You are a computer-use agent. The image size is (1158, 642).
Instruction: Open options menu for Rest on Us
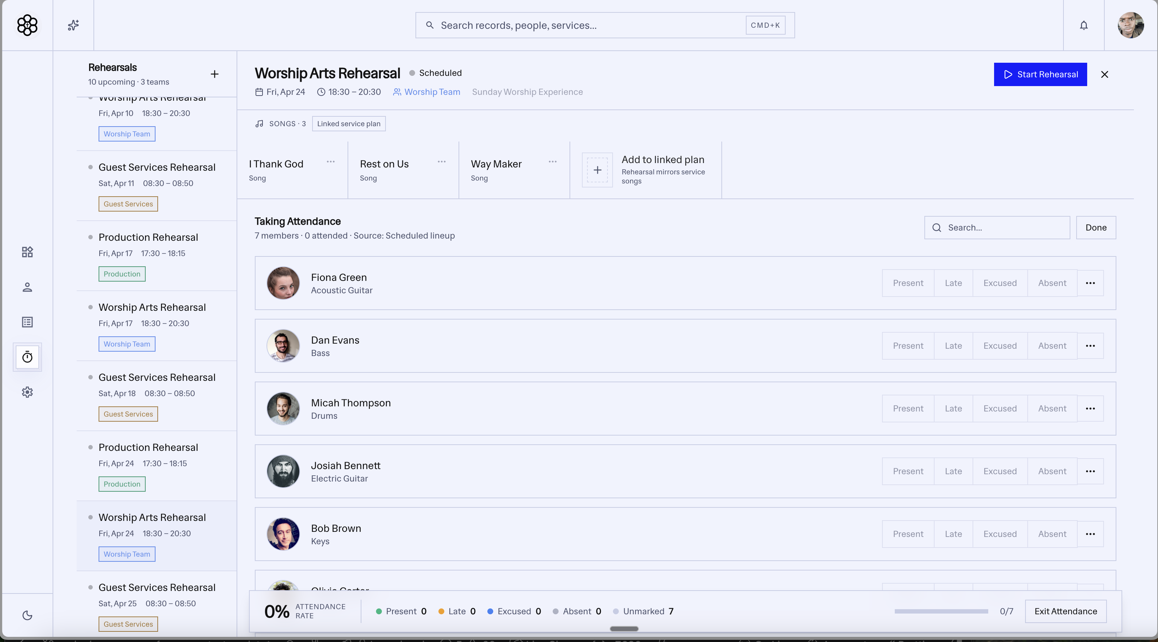pos(441,162)
